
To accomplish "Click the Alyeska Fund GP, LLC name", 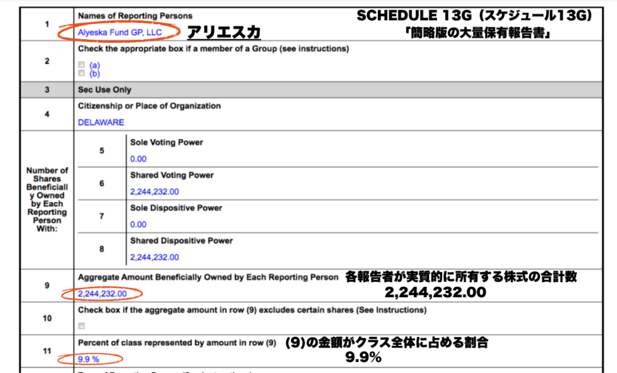I will point(120,32).
